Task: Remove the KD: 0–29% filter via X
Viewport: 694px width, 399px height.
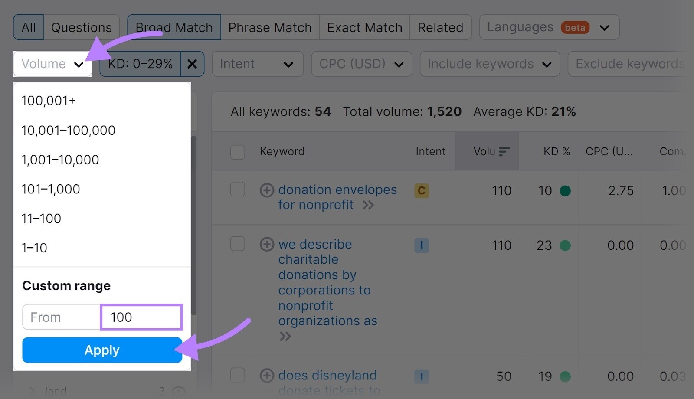Action: coord(192,64)
